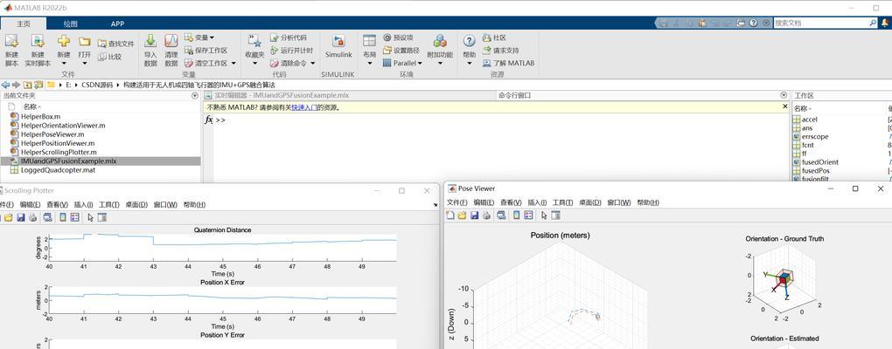Click 运行并计时 (Run and Time)

tap(290, 51)
